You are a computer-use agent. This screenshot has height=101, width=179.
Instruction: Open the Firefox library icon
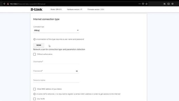click(165, 4)
